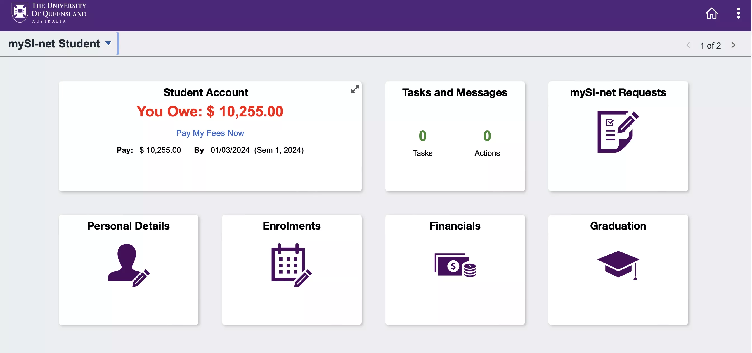The height and width of the screenshot is (353, 752).
Task: Open the Graduation cap icon
Action: [x=618, y=265]
